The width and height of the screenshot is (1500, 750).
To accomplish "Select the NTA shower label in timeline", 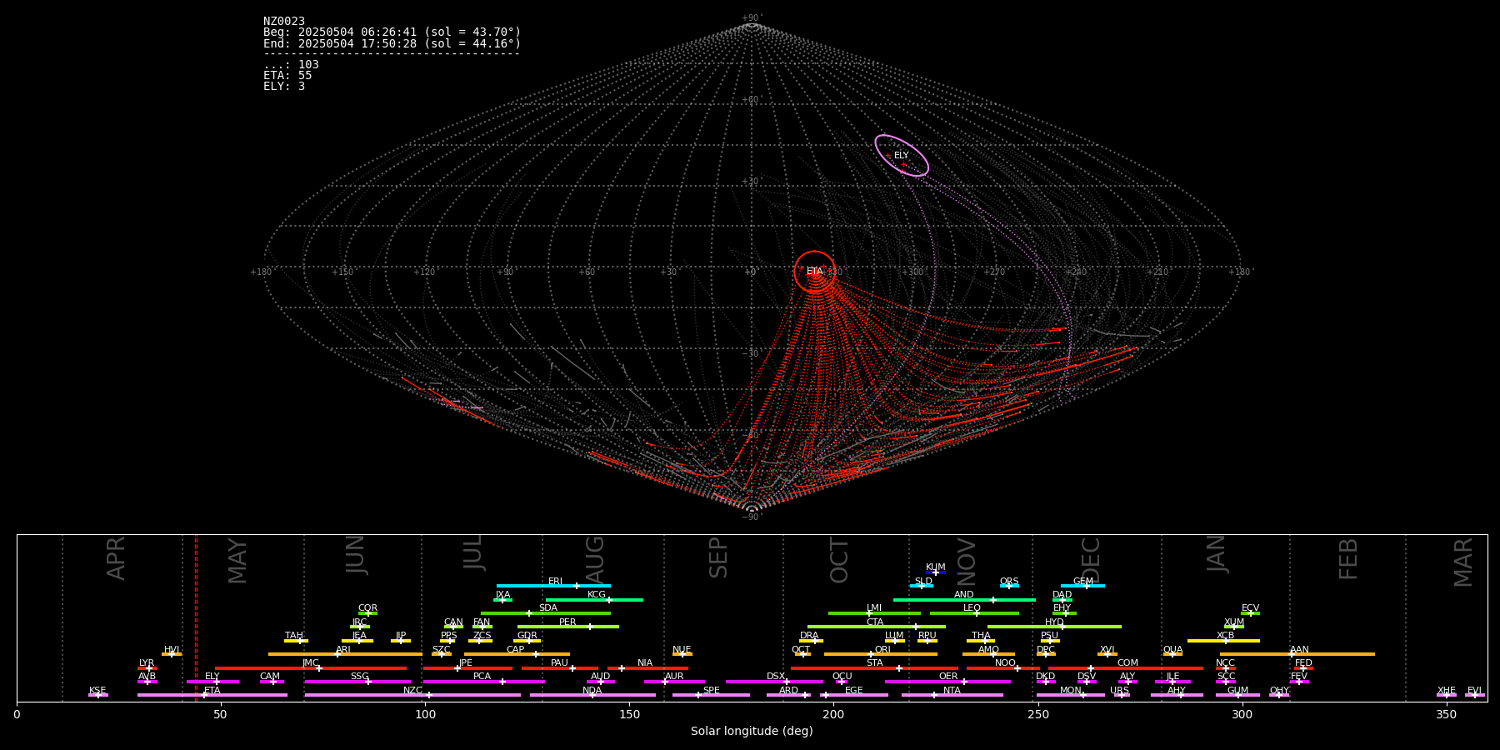I will (x=952, y=691).
